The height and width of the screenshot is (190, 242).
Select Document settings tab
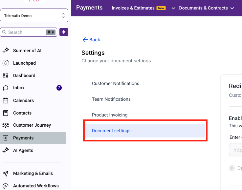145,131
